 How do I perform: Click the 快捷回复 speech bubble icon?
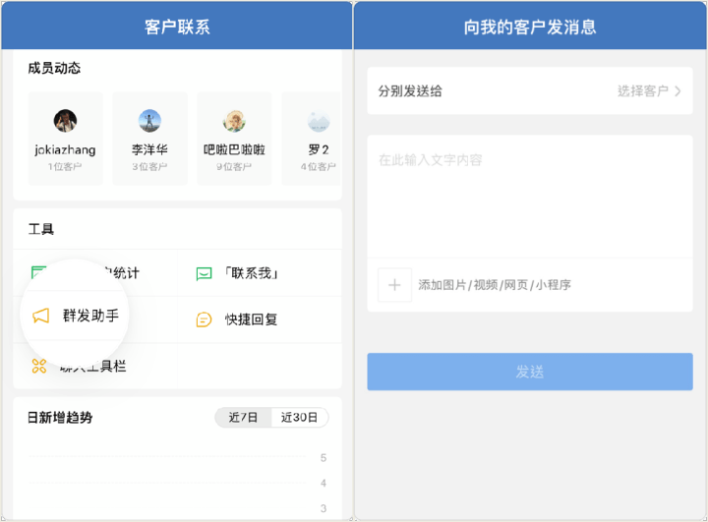tap(204, 319)
